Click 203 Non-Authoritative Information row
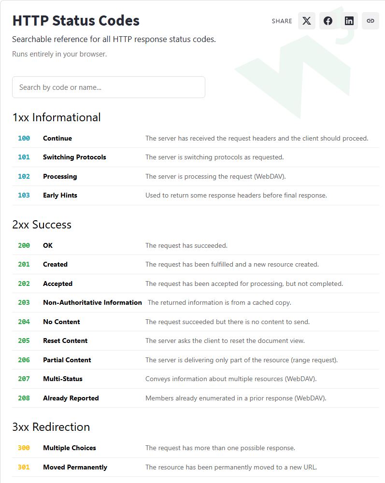385x483 pixels. (196, 303)
